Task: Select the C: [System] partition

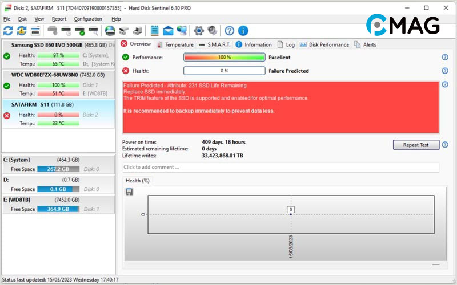Action: [58, 164]
